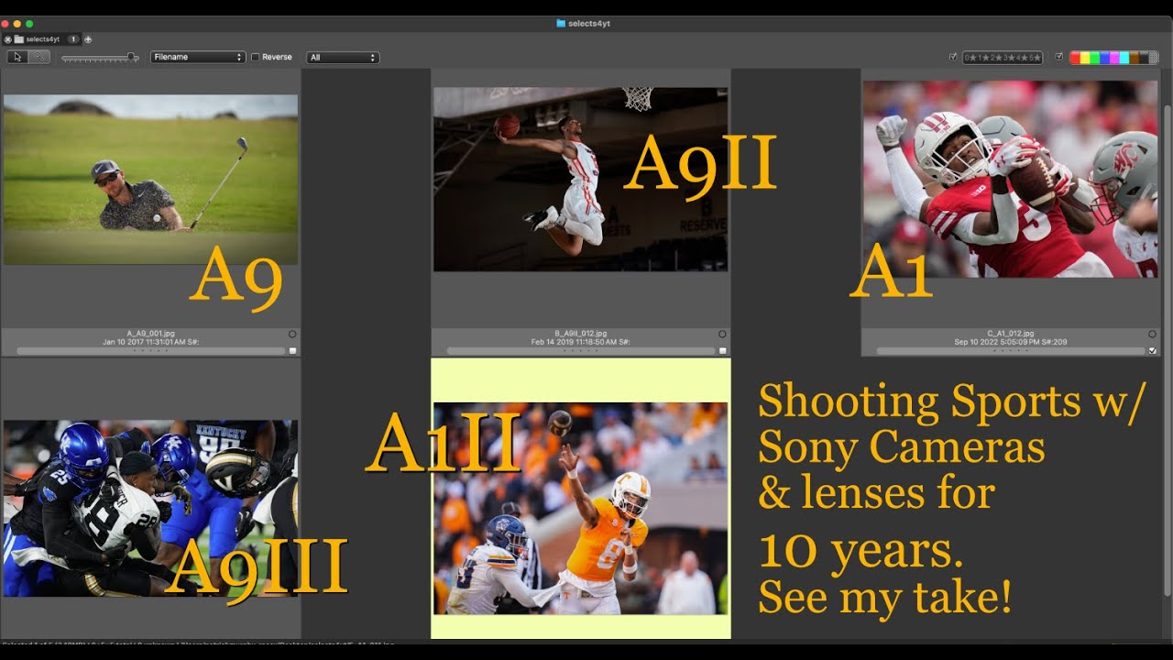This screenshot has height=660, width=1173.
Task: Click the rating dots bar under A_A9_001.jpg
Action: (x=150, y=351)
